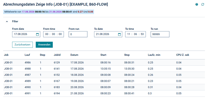The height and width of the screenshot is (104, 207).
Task: Select Lauf cell 4986
Action: pyautogui.click(x=28, y=62)
